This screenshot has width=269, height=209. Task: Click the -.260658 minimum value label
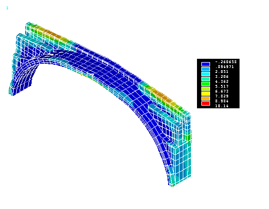tap(226, 62)
